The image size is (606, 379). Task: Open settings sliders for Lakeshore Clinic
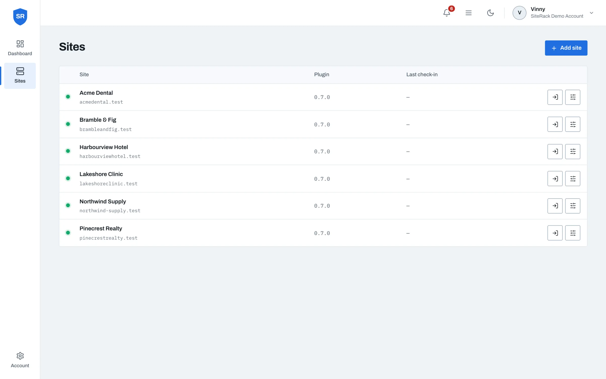(x=572, y=179)
